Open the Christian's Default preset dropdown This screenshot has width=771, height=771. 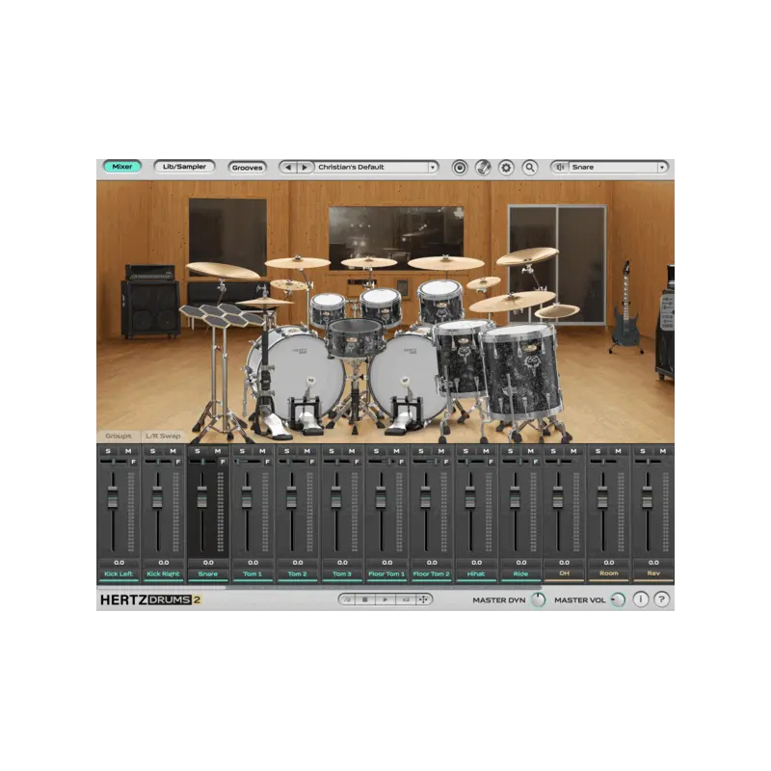[432, 167]
